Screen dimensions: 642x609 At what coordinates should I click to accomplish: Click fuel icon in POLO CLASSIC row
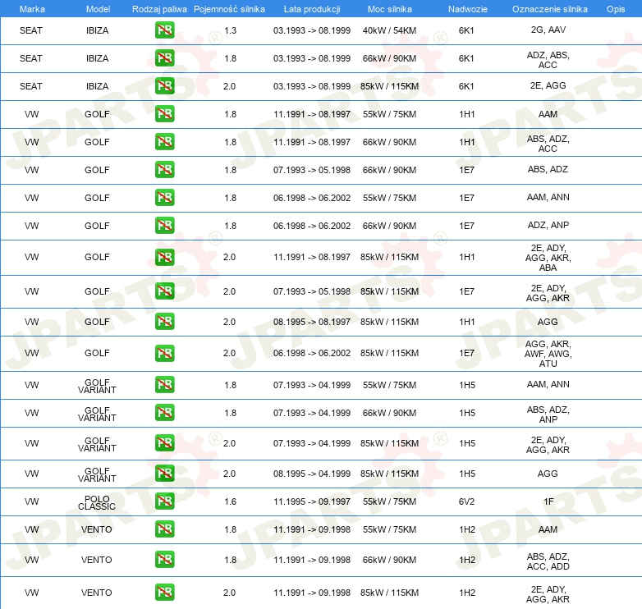point(164,501)
